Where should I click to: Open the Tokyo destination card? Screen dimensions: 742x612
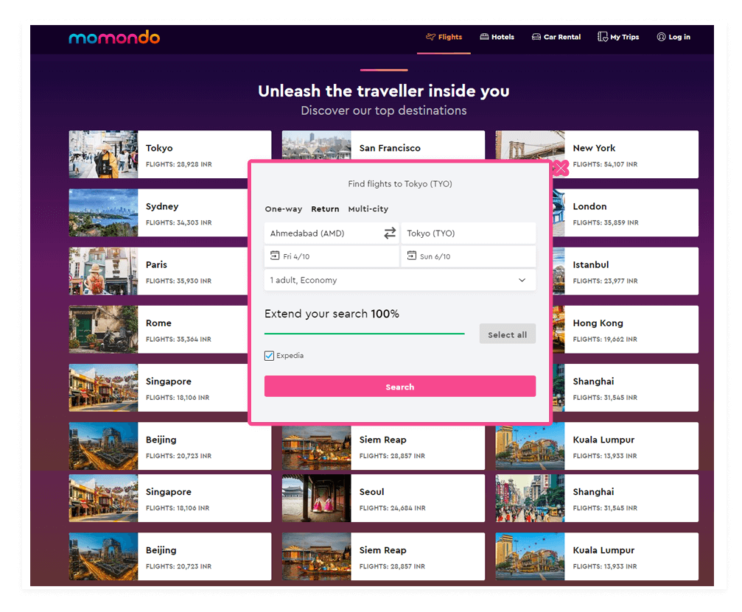pyautogui.click(x=170, y=154)
